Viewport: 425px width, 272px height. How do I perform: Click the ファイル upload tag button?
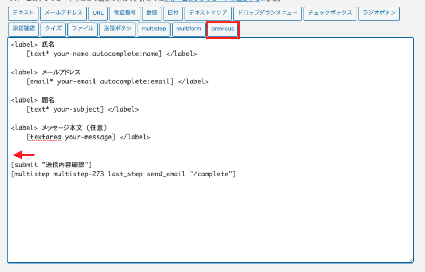pyautogui.click(x=82, y=29)
